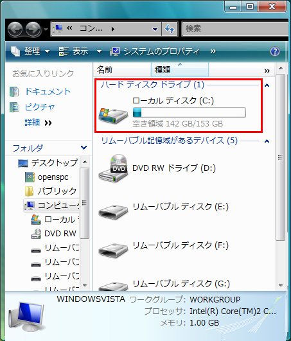Select openspc in folder tree

[x=53, y=177]
